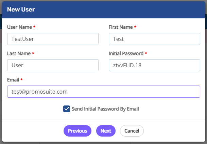Click the red asterisk beside Initial Password
This screenshot has height=144, width=207.
tap(146, 53)
